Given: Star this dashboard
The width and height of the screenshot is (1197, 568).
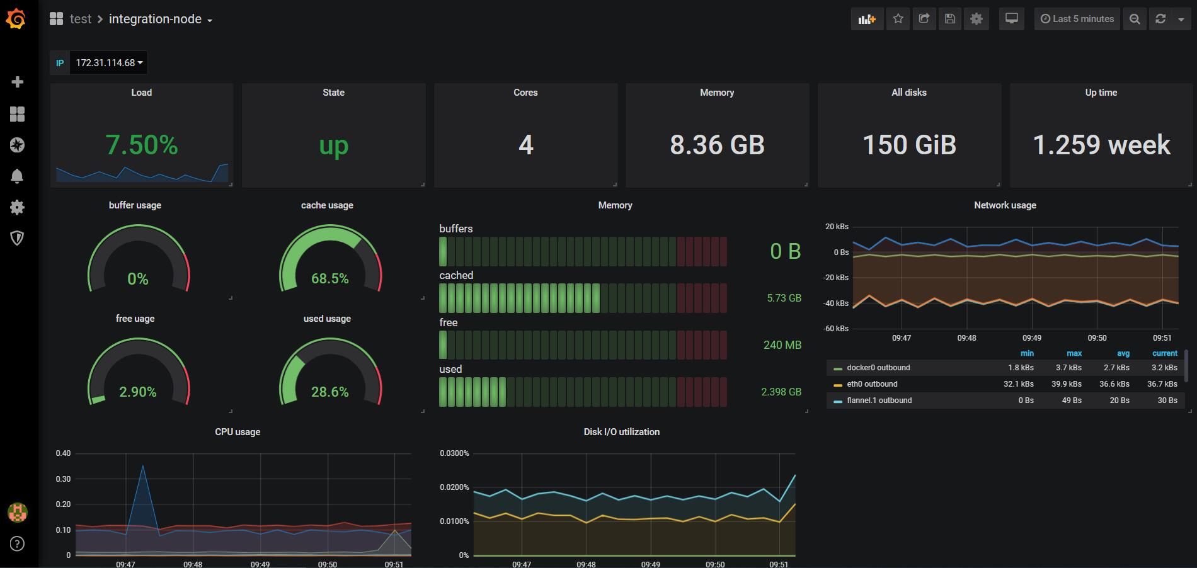Looking at the screenshot, I should click(898, 19).
